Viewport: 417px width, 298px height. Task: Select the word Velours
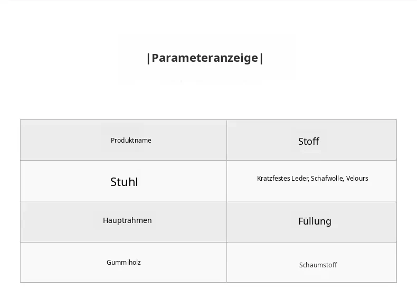coord(357,179)
